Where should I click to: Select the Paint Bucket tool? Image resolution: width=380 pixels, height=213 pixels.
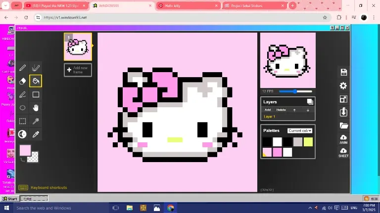coord(36,81)
